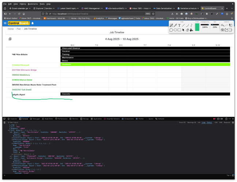Select the freehand squiggle tool
This screenshot has width=237, height=182.
[191, 26]
